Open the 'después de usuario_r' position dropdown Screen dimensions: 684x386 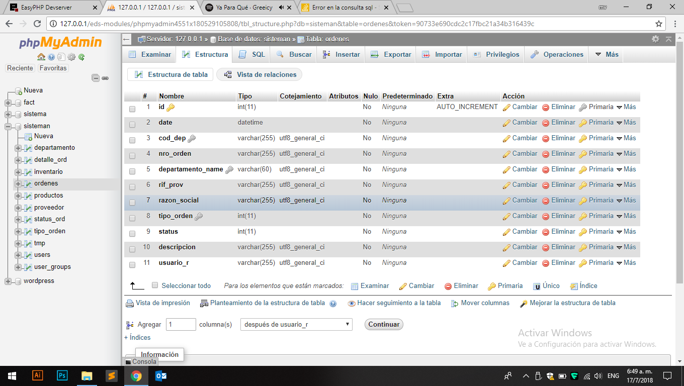point(296,324)
